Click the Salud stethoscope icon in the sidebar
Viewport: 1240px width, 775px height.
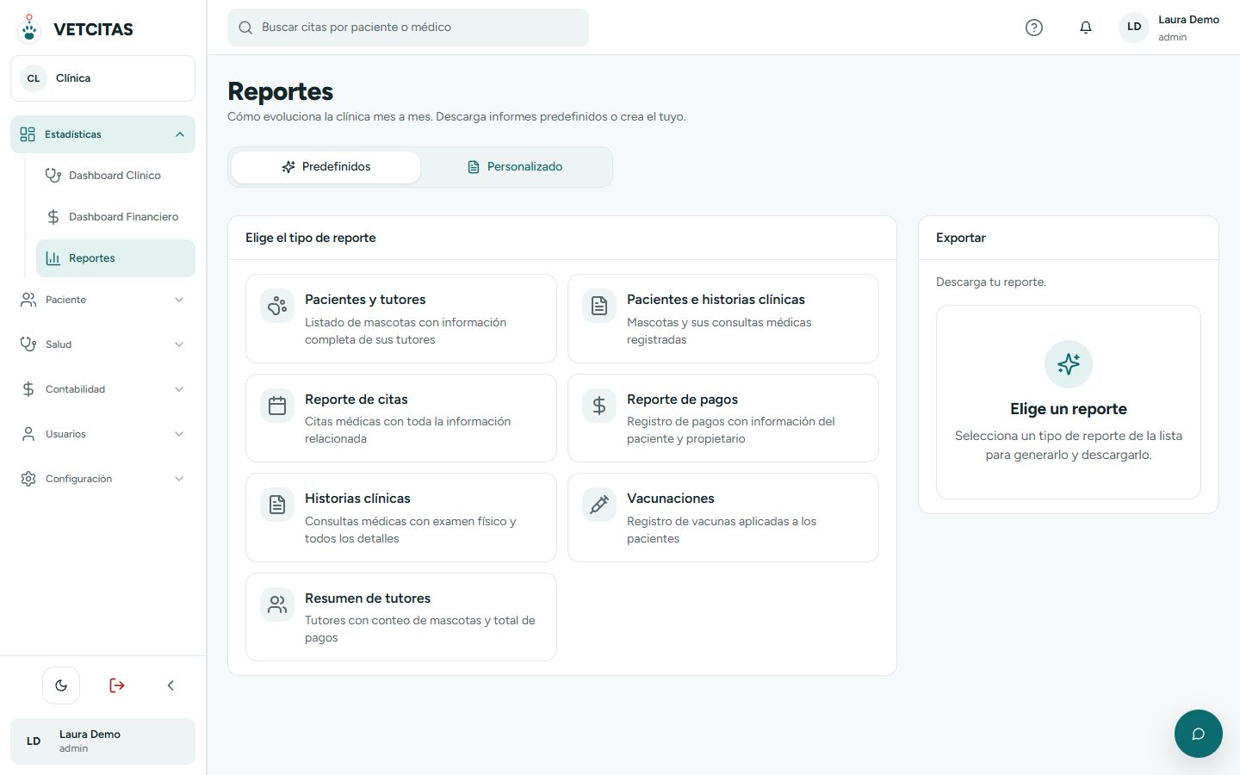point(28,344)
